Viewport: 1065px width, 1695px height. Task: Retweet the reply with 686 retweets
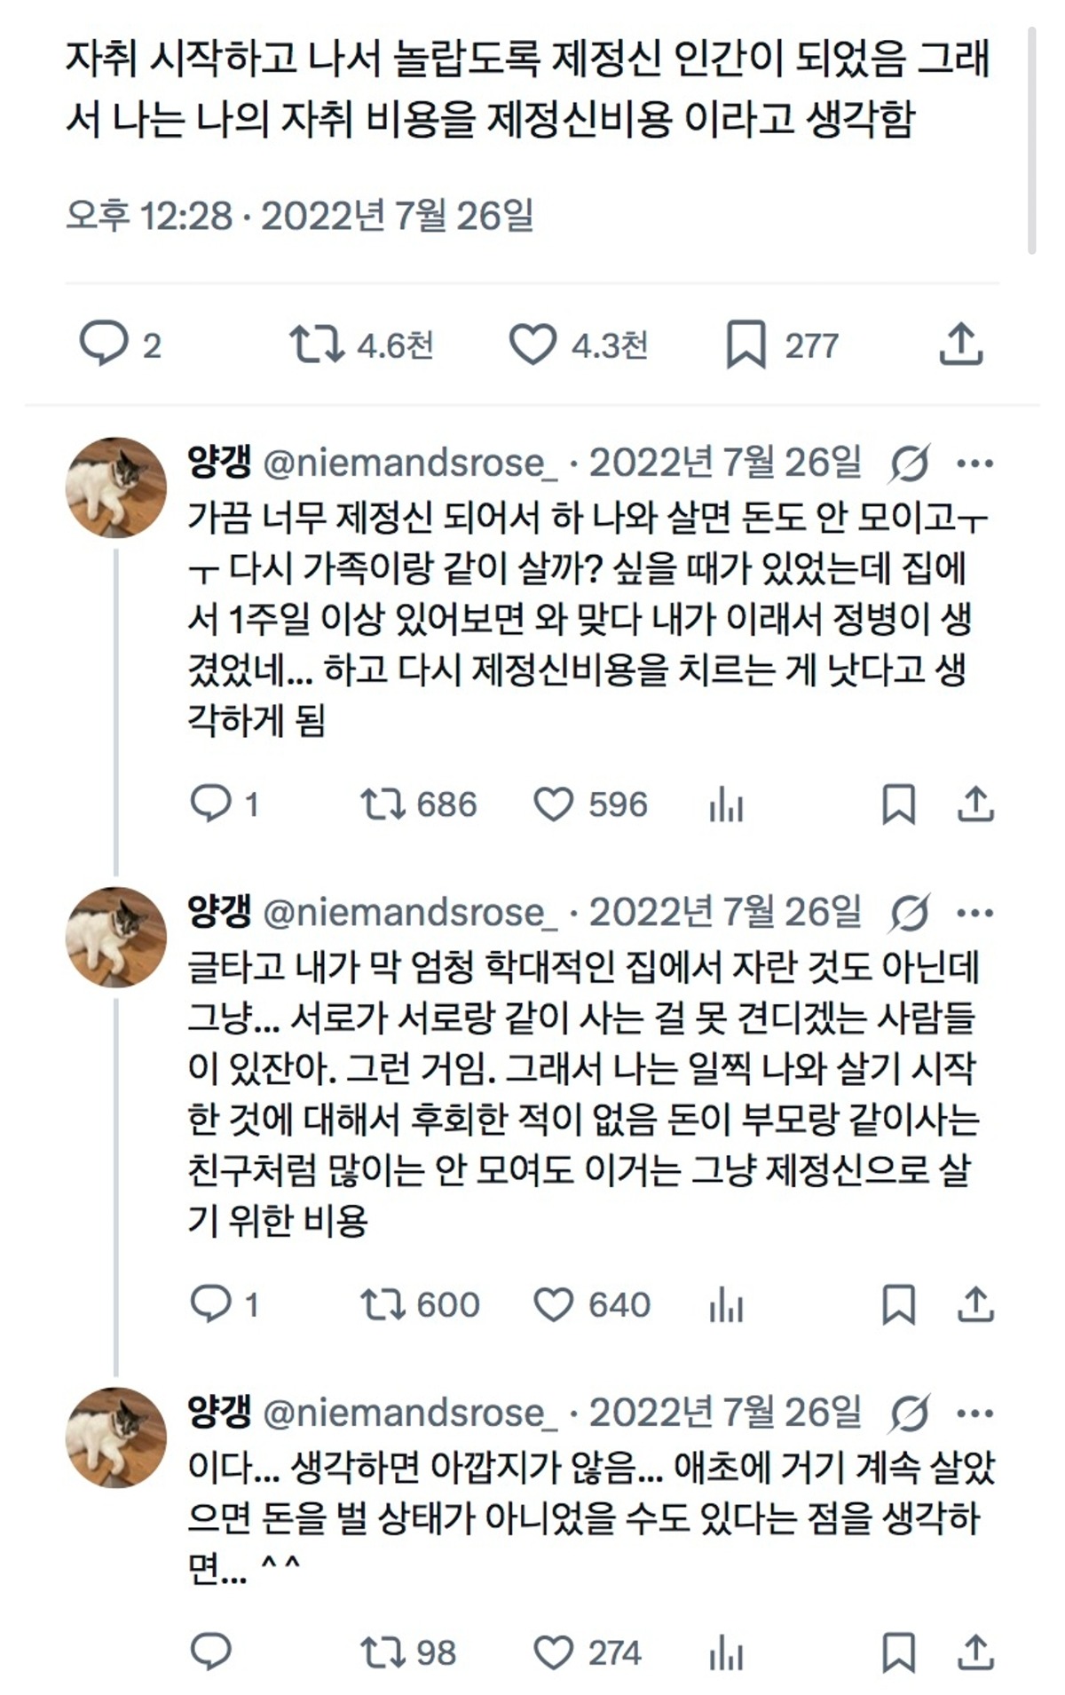[383, 804]
